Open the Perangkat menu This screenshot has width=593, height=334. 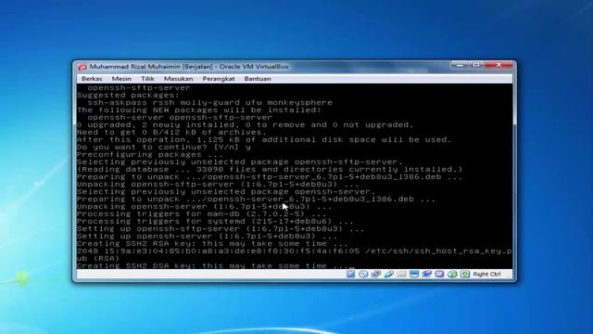[219, 79]
